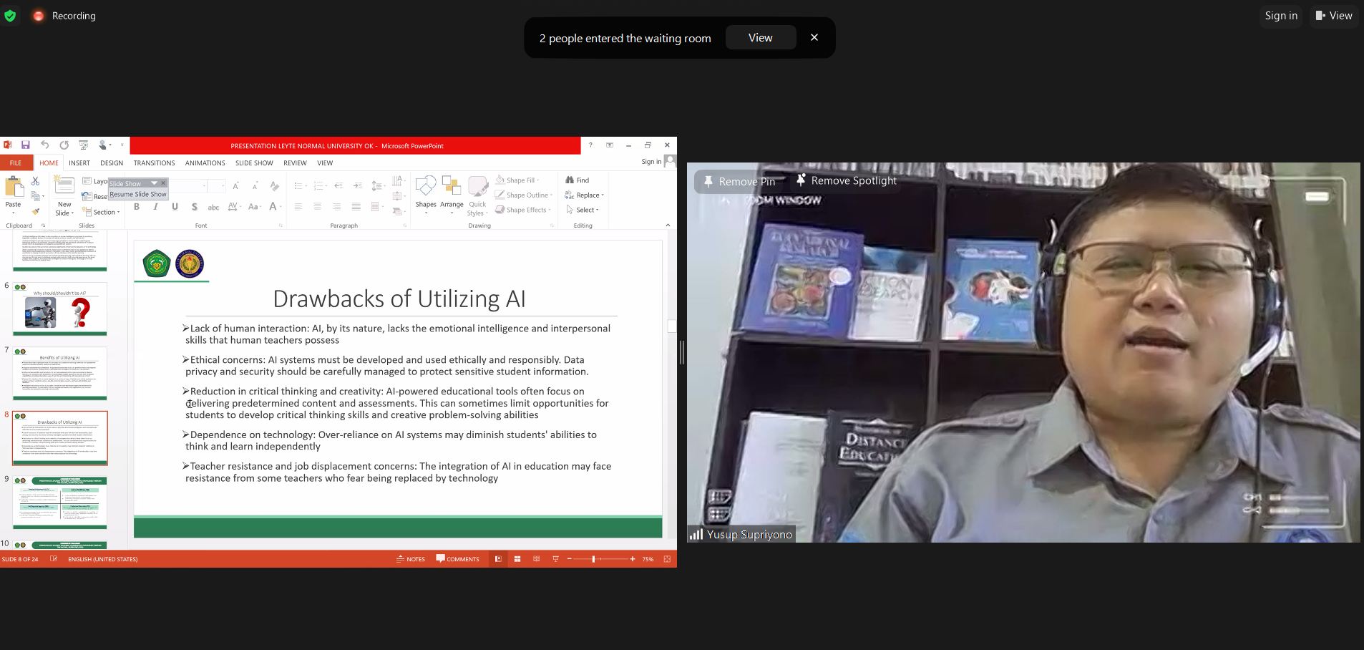Select slide 6 thumbnail with question mark
The image size is (1364, 650).
click(59, 309)
